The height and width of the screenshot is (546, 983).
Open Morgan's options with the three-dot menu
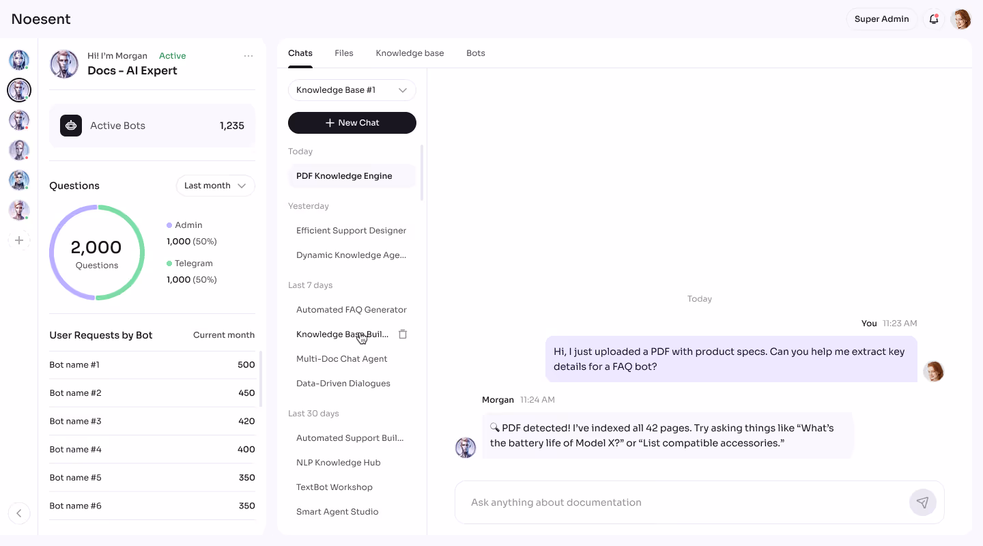(x=248, y=55)
